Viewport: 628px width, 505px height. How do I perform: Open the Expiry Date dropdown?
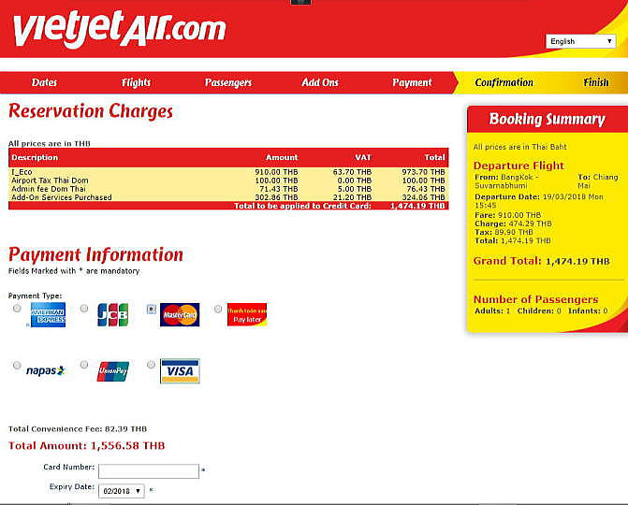click(x=122, y=491)
